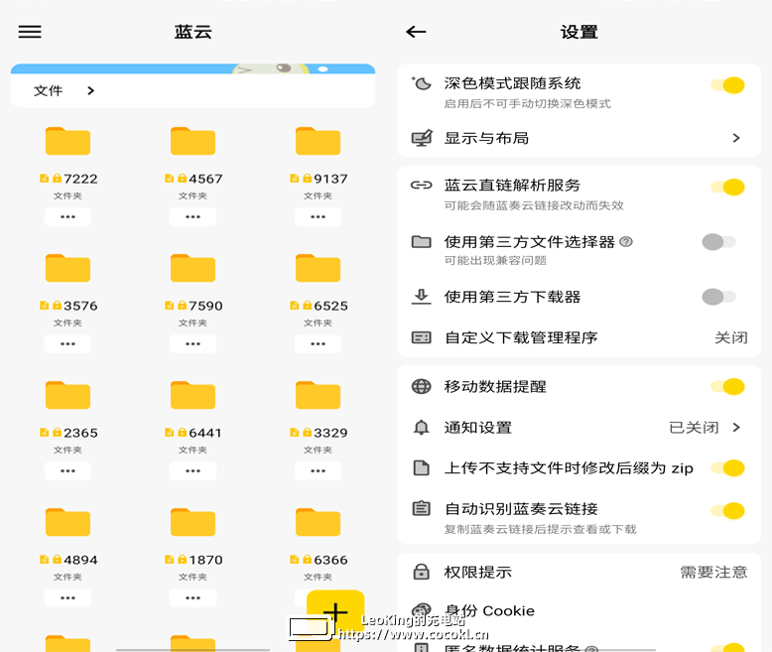Open folder 9137
This screenshot has height=652, width=772.
pyautogui.click(x=319, y=141)
